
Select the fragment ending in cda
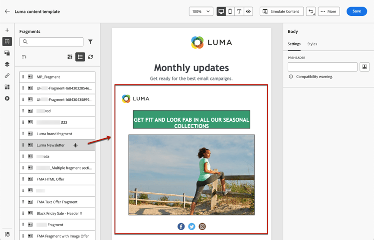[x=57, y=157]
